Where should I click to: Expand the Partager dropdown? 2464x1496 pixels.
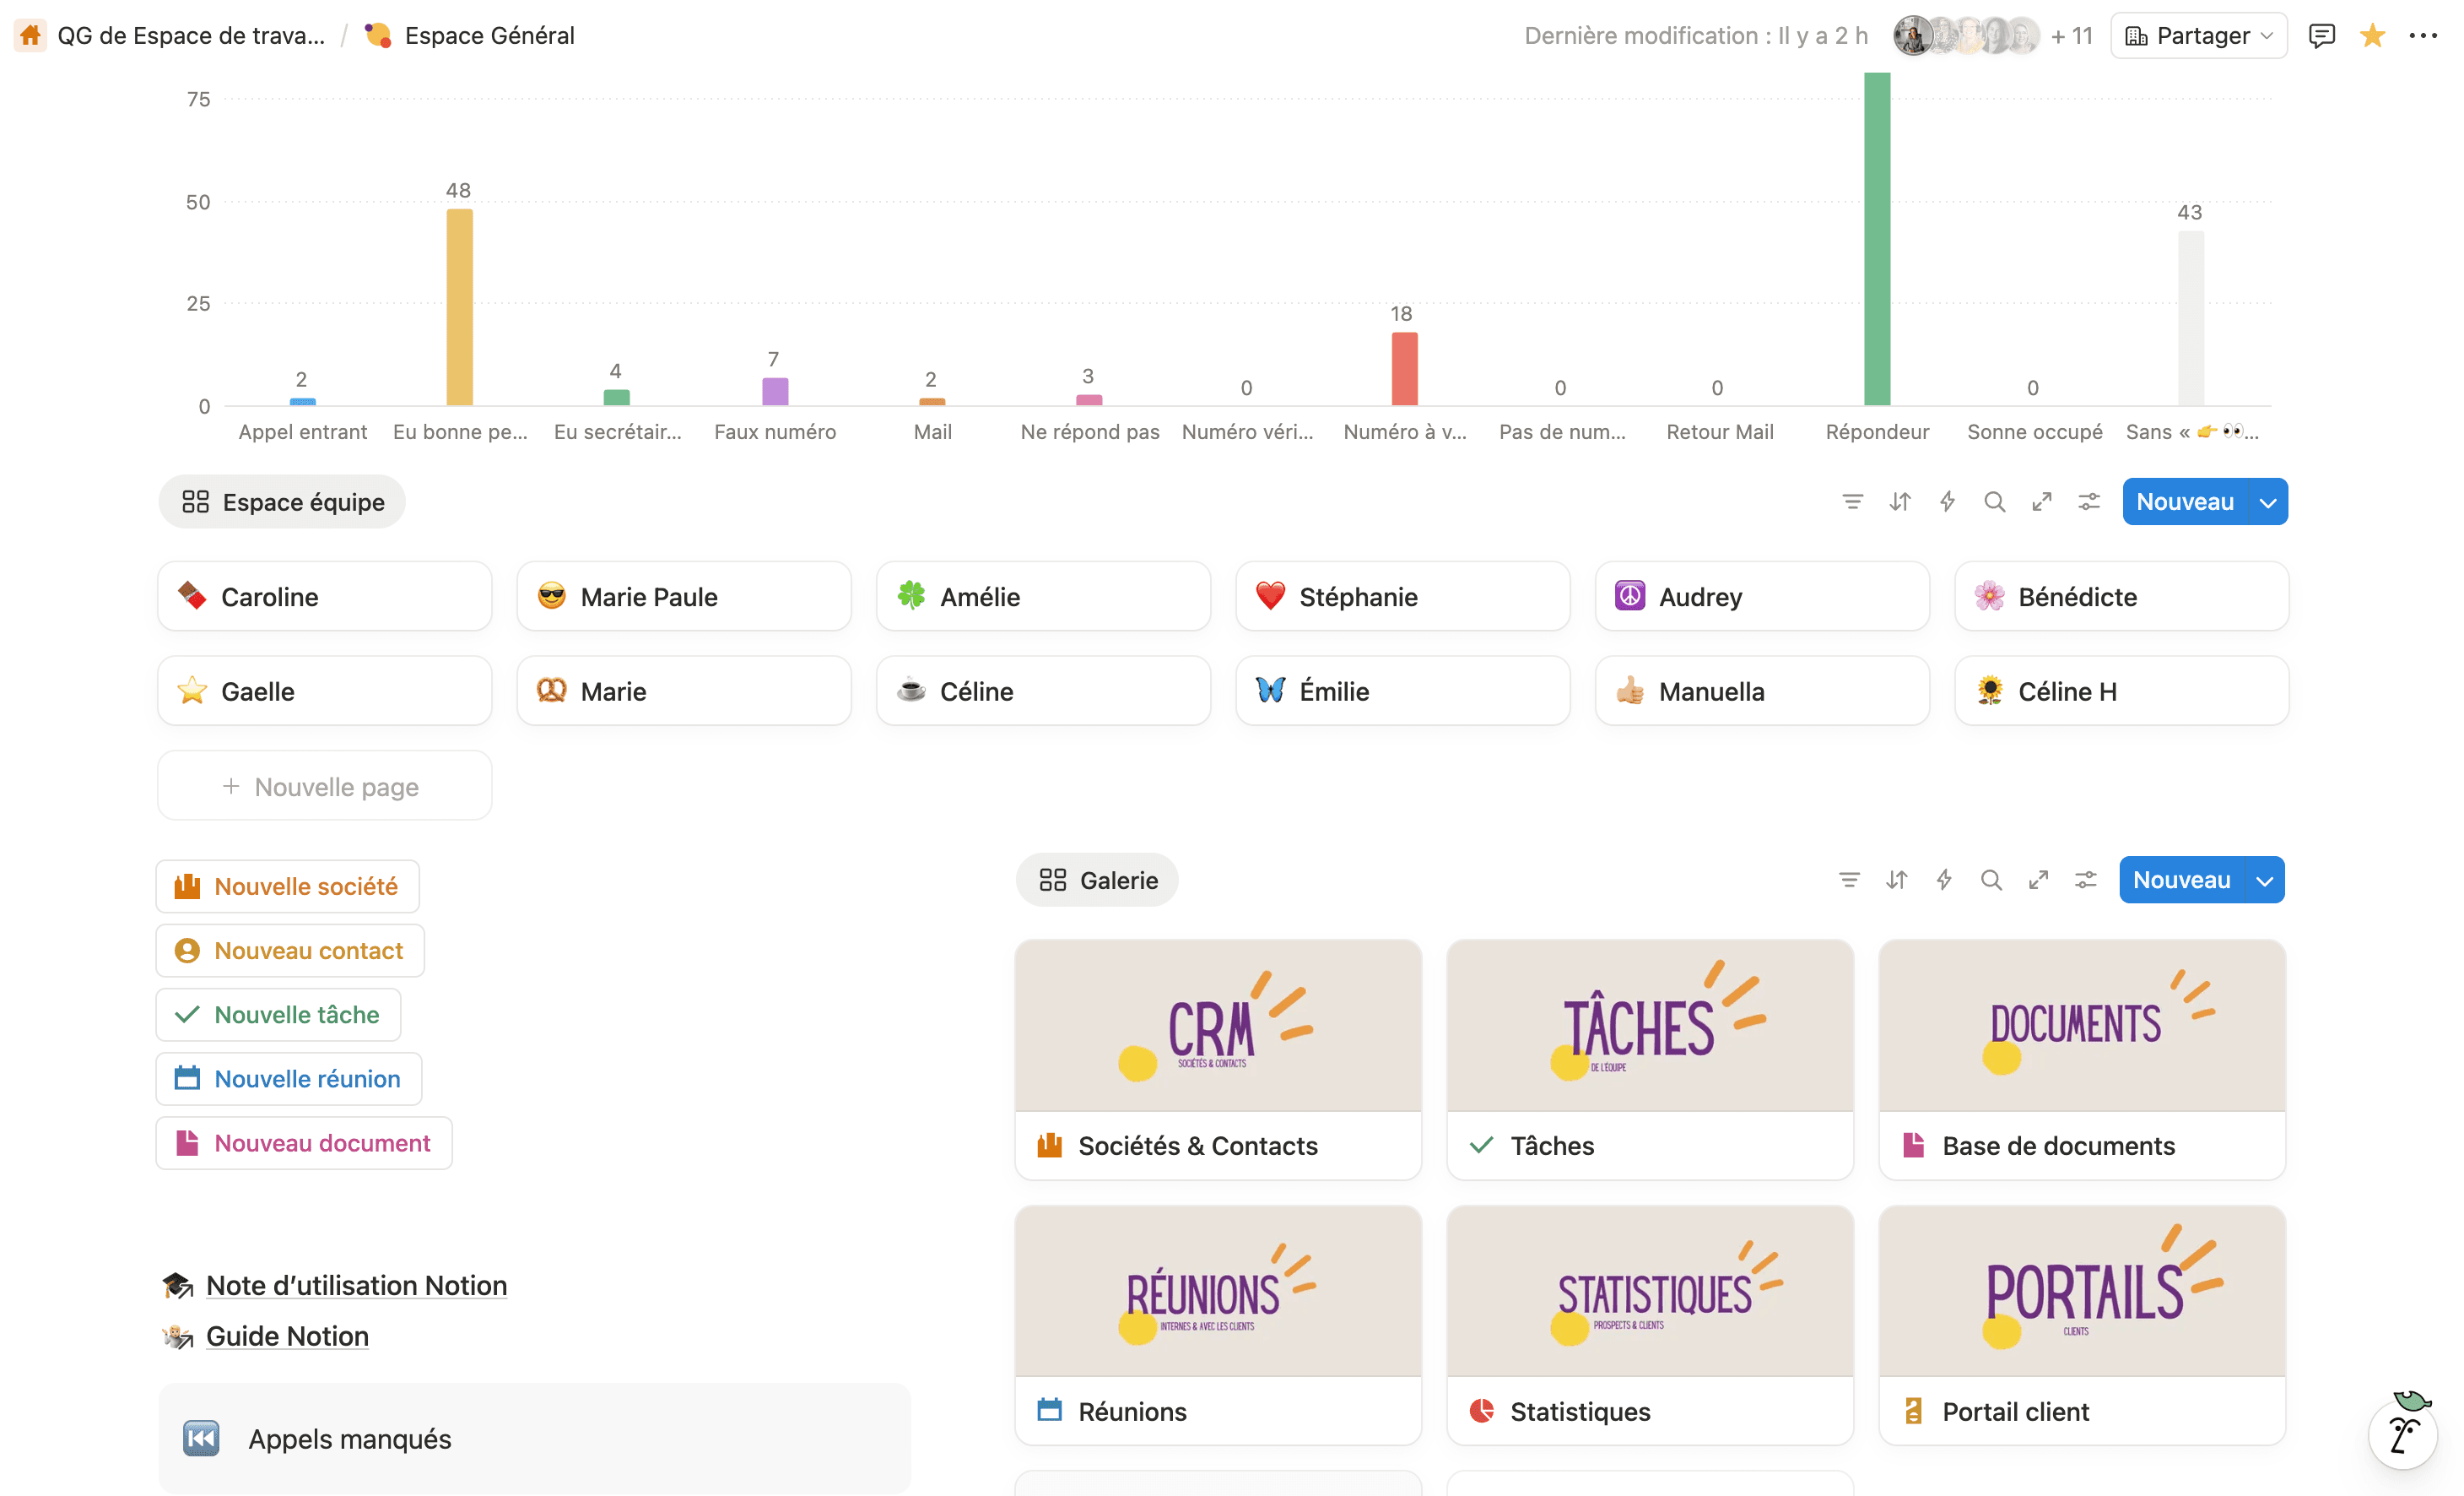click(2198, 36)
